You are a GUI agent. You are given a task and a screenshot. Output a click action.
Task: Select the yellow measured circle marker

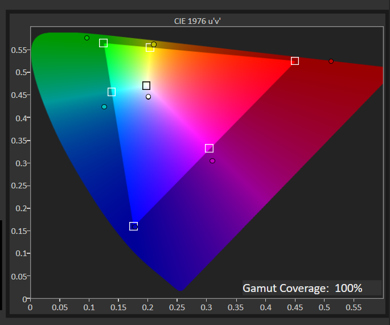(x=154, y=44)
